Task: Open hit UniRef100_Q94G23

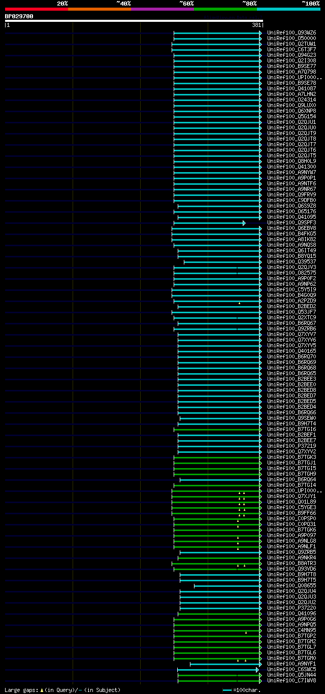Action: pyautogui.click(x=291, y=55)
